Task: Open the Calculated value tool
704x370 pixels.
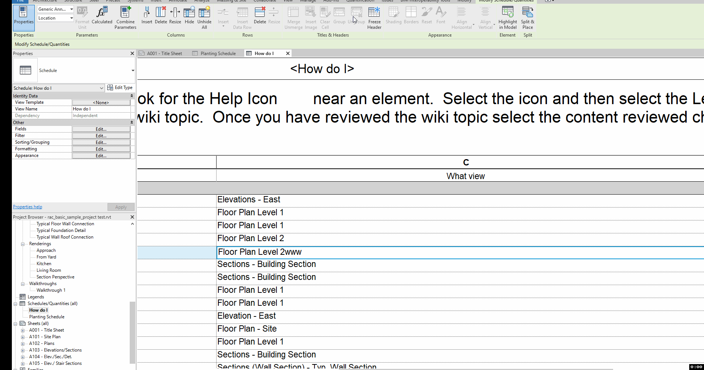Action: (102, 16)
